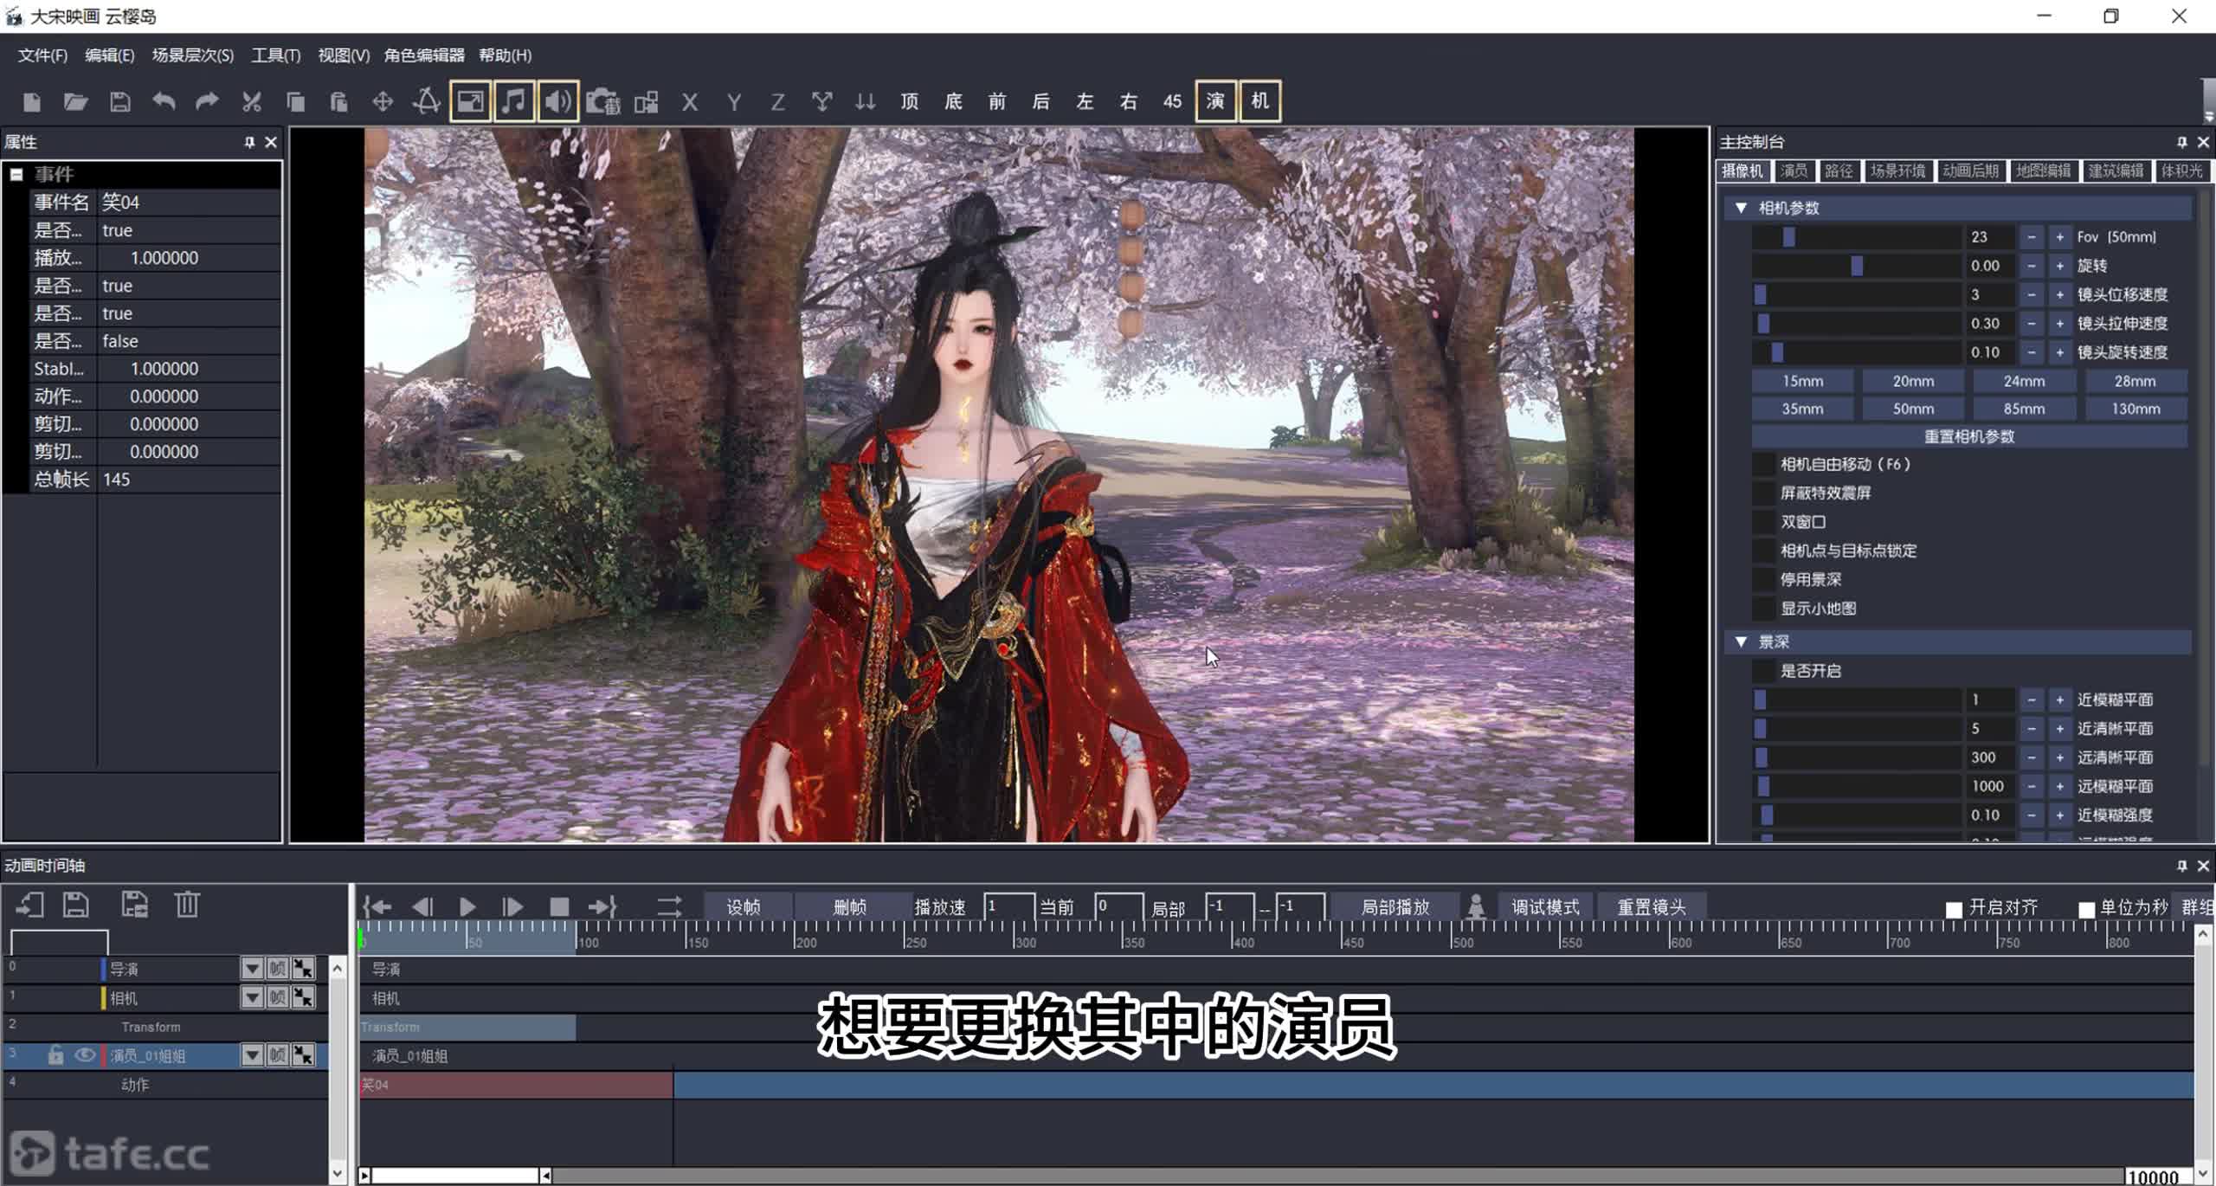This screenshot has height=1186, width=2216.
Task: Click the Cut scissors icon
Action: 251,102
